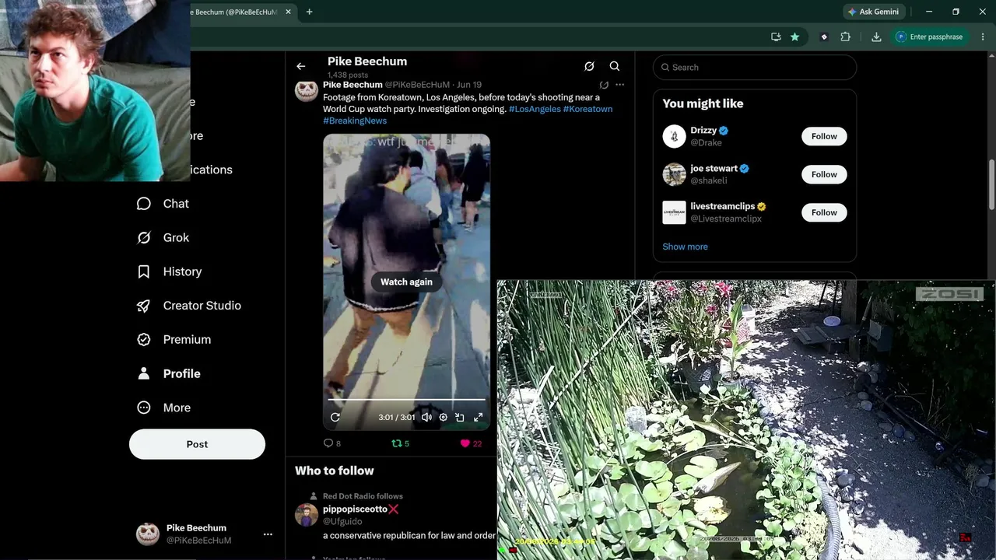Open video settings gear
The image size is (996, 560).
pos(444,418)
